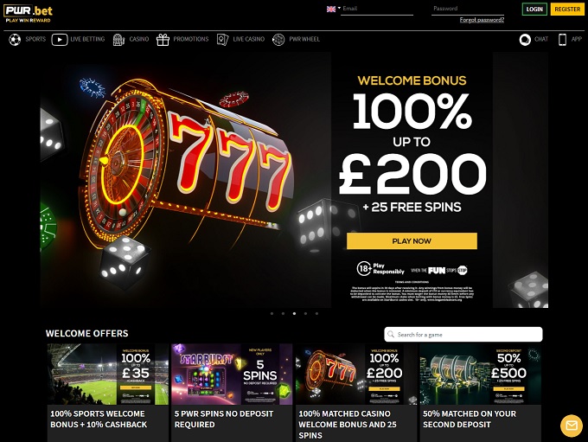This screenshot has width=588, height=442.
Task: Click the green LOGIN button
Action: (x=534, y=9)
